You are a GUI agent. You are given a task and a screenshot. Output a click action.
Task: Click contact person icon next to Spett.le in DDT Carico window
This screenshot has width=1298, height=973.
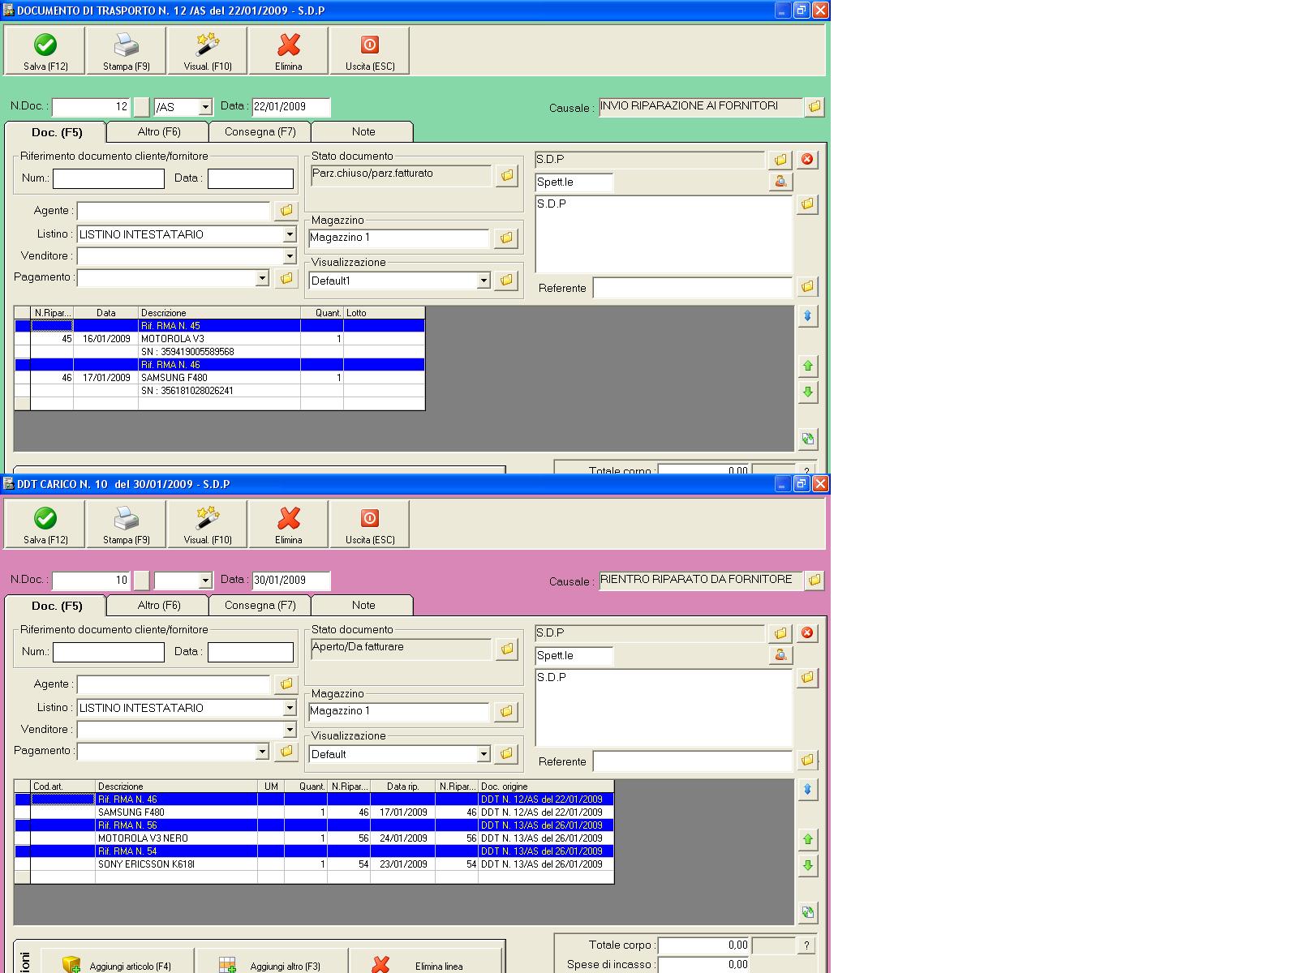[x=780, y=654]
